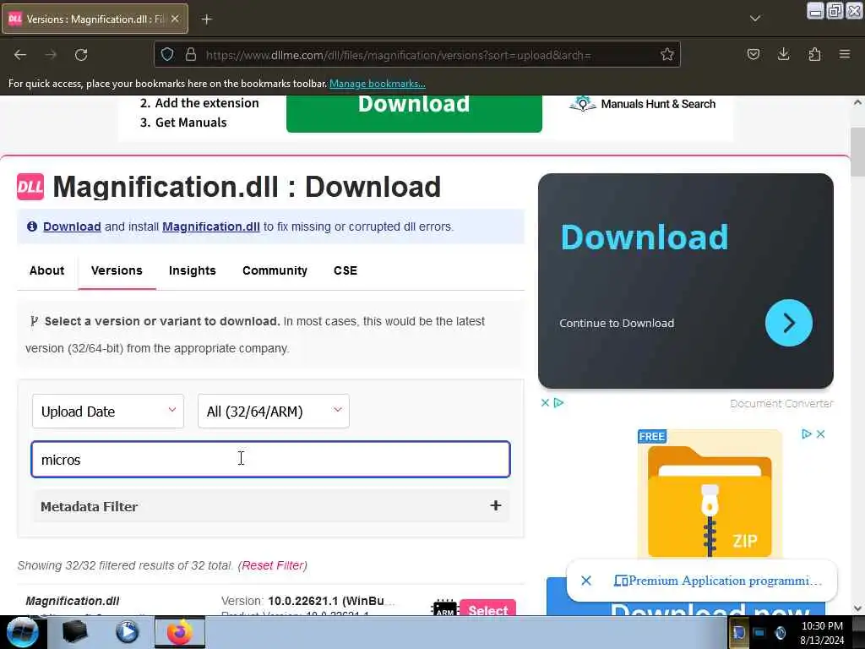Click the Download link in info banner

point(73,226)
